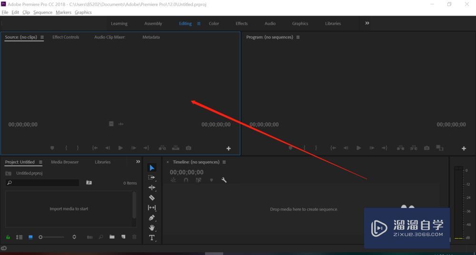Click the Find icon in Project panel footer
476x255 pixels.
[x=101, y=237]
